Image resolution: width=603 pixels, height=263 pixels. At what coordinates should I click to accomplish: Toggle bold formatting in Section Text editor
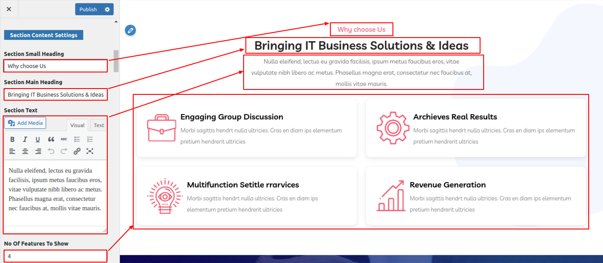13,139
